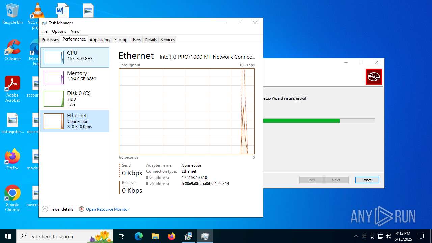Launch Adobe Acrobat from the desktop
The width and height of the screenshot is (432, 243).
(x=12, y=89)
